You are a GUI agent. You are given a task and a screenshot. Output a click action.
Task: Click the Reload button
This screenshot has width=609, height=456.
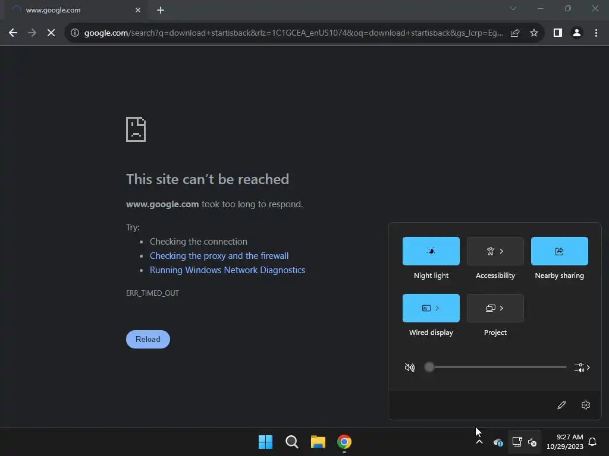[148, 339]
